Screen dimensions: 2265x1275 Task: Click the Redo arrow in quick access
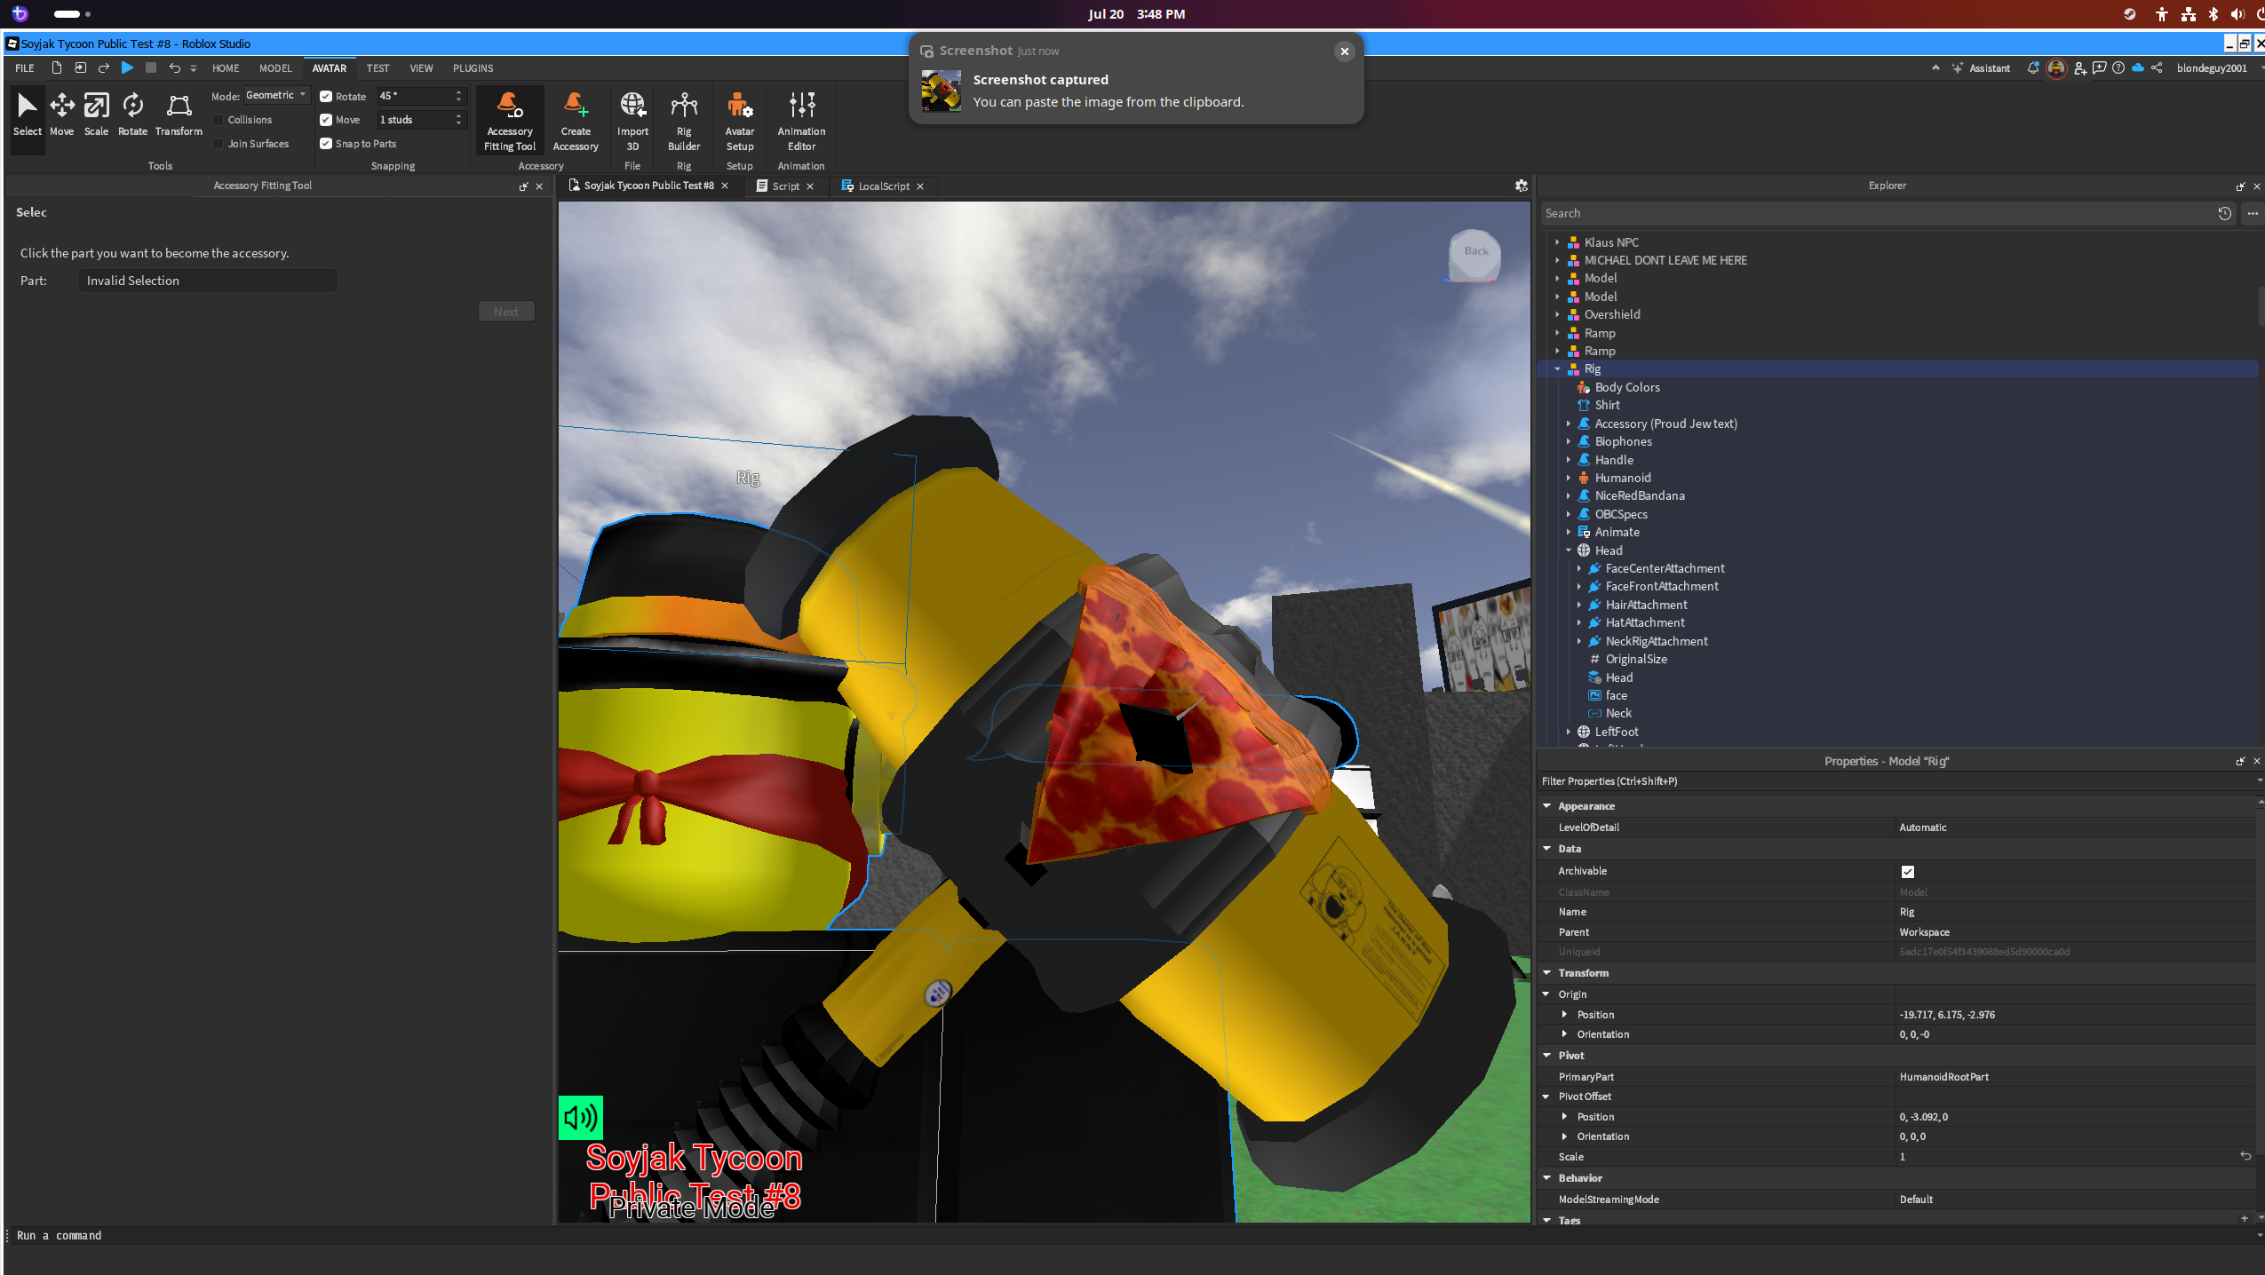tap(104, 67)
